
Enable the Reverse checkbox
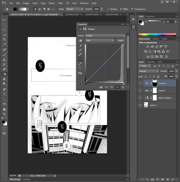click(108, 9)
